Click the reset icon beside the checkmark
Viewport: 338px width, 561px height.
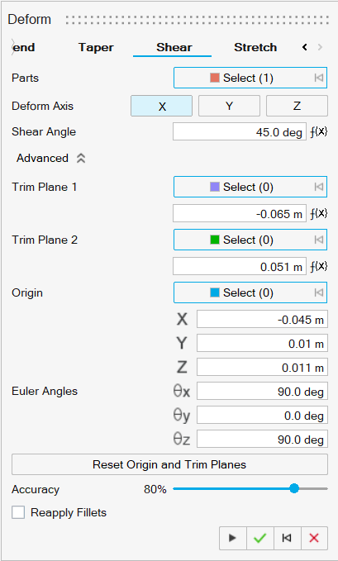(x=287, y=538)
